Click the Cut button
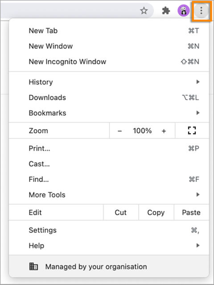The width and height of the screenshot is (214, 285). 121,212
